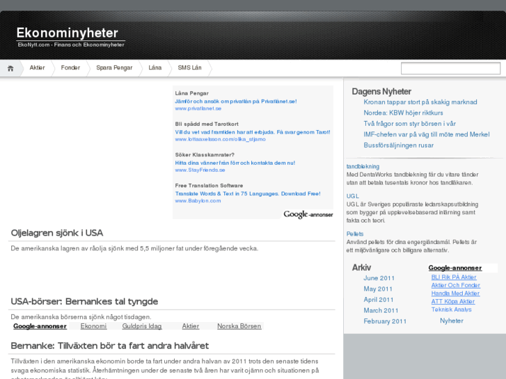The height and width of the screenshot is (379, 506).
Task: Click the UGL sidebar link
Action: [352, 196]
